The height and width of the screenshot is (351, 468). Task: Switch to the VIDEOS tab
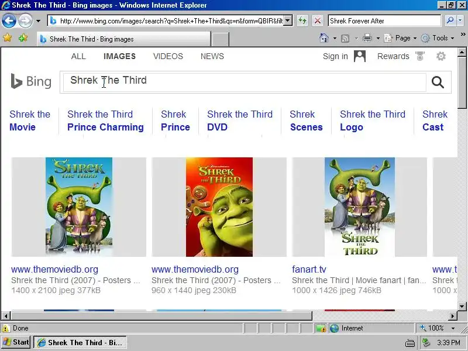pos(168,56)
